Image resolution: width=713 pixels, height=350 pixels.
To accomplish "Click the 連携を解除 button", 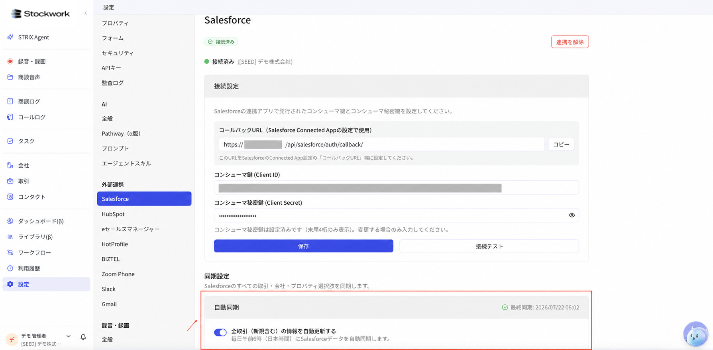I will tap(570, 42).
